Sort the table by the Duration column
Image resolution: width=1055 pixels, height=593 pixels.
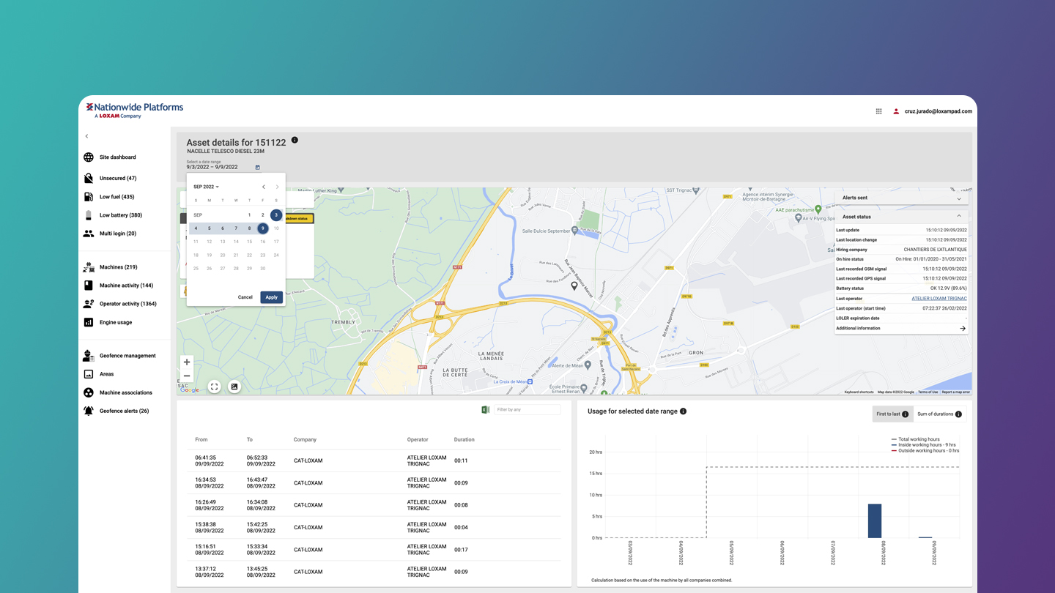pos(464,440)
